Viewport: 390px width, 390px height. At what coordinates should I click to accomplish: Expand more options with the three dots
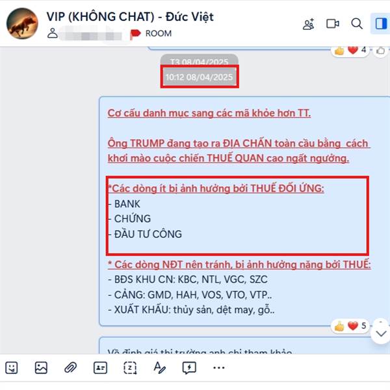click(x=219, y=368)
